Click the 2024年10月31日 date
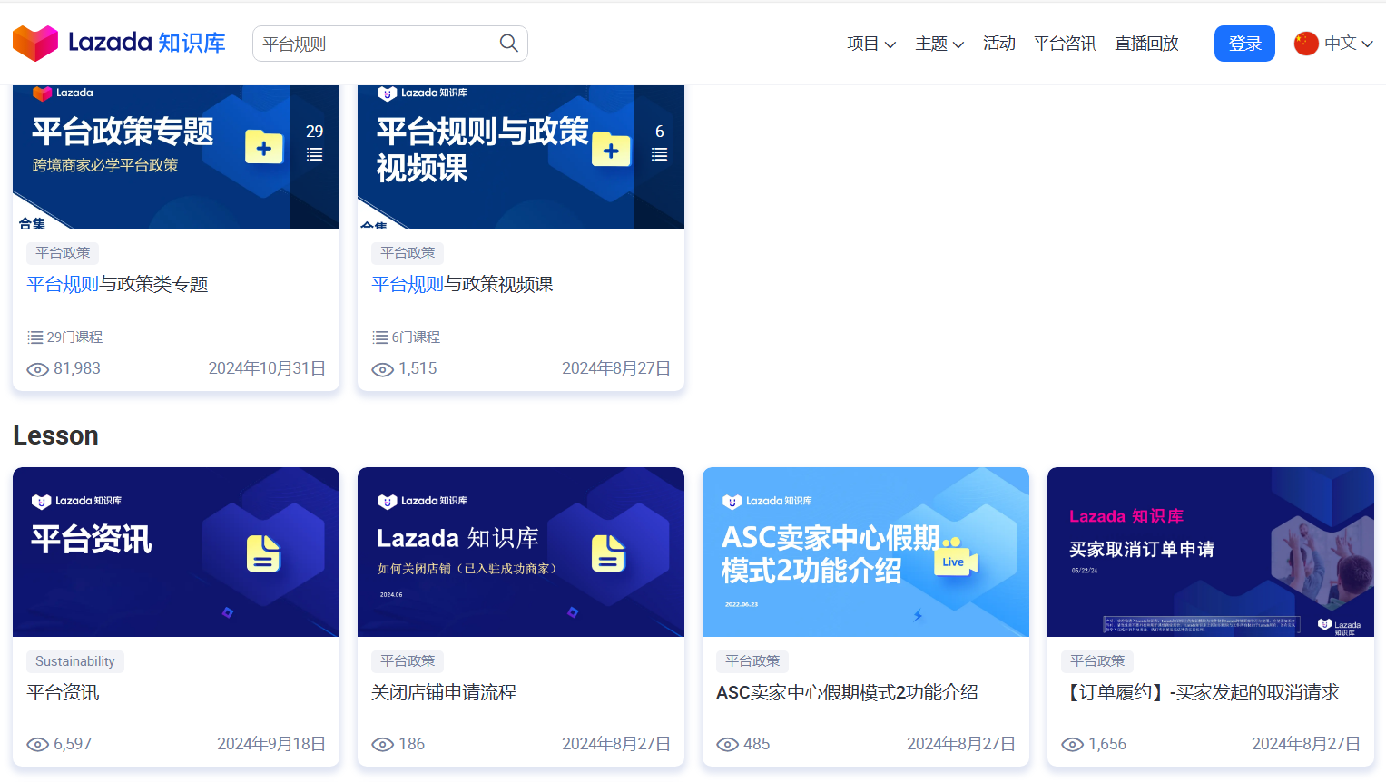The image size is (1386, 782). [x=267, y=369]
